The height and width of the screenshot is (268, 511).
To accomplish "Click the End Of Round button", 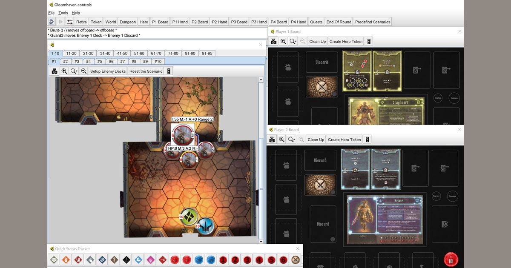I will point(339,22).
